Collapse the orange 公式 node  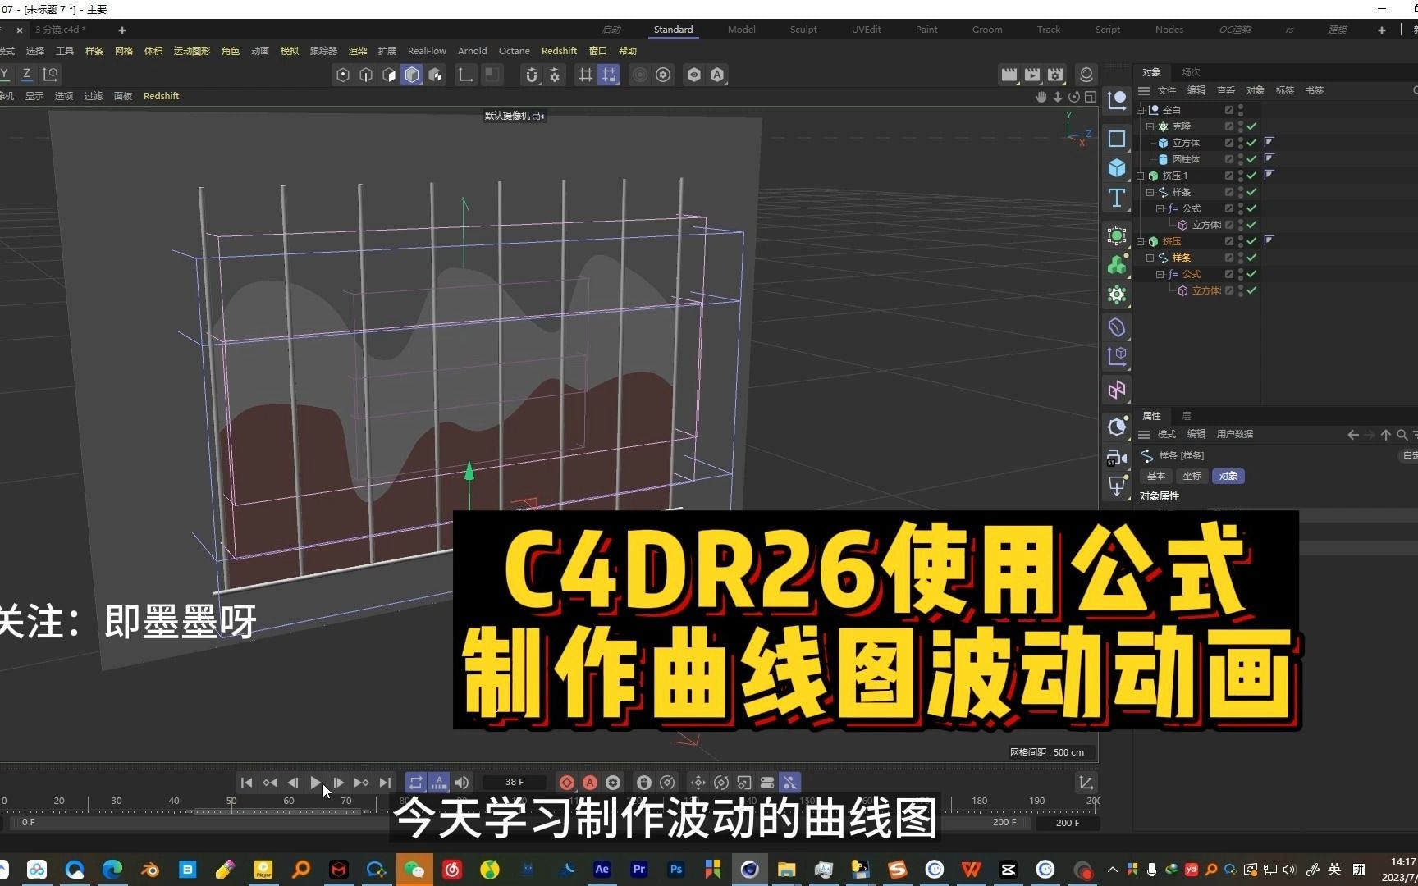point(1160,274)
